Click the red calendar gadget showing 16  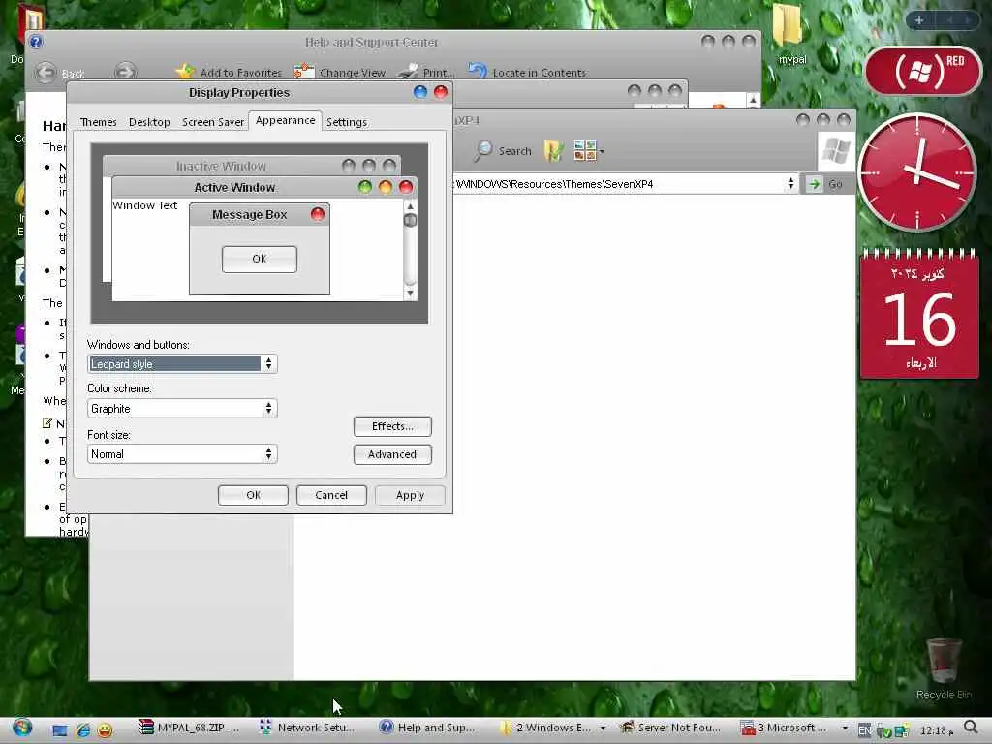coord(919,314)
